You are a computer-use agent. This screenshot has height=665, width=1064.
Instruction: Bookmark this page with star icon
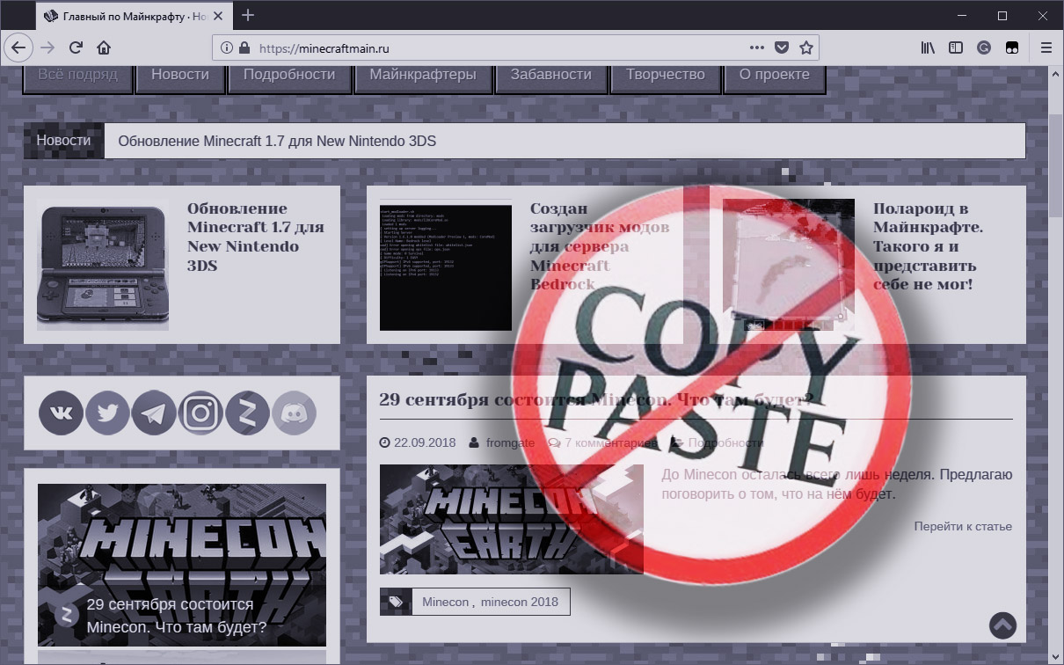click(805, 47)
